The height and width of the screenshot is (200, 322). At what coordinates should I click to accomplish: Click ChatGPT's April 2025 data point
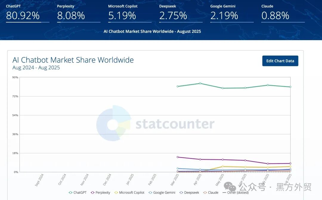click(x=200, y=83)
